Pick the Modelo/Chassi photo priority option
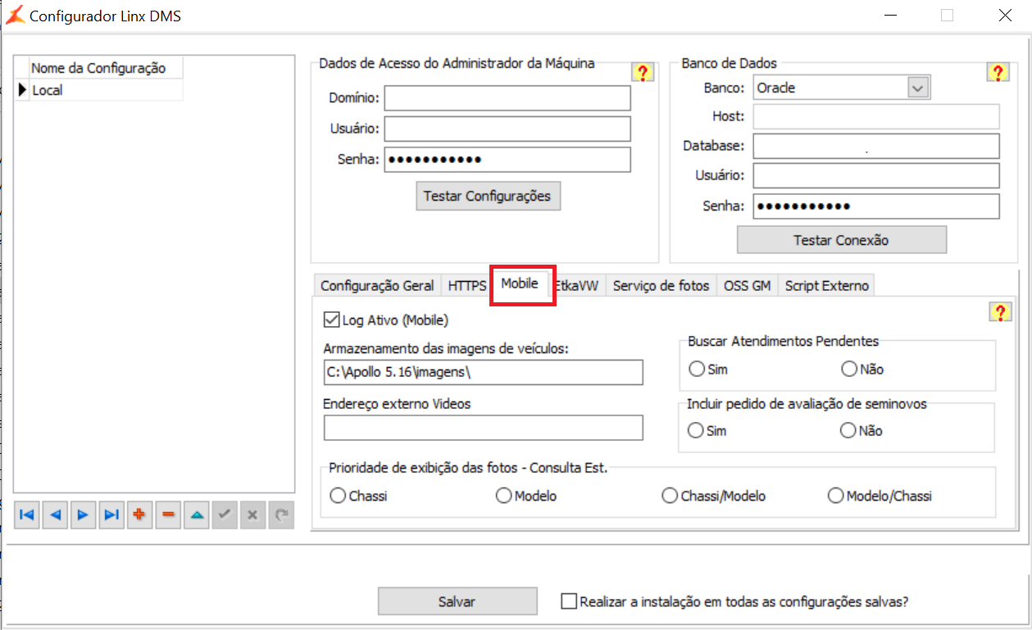The height and width of the screenshot is (630, 1032). [836, 496]
